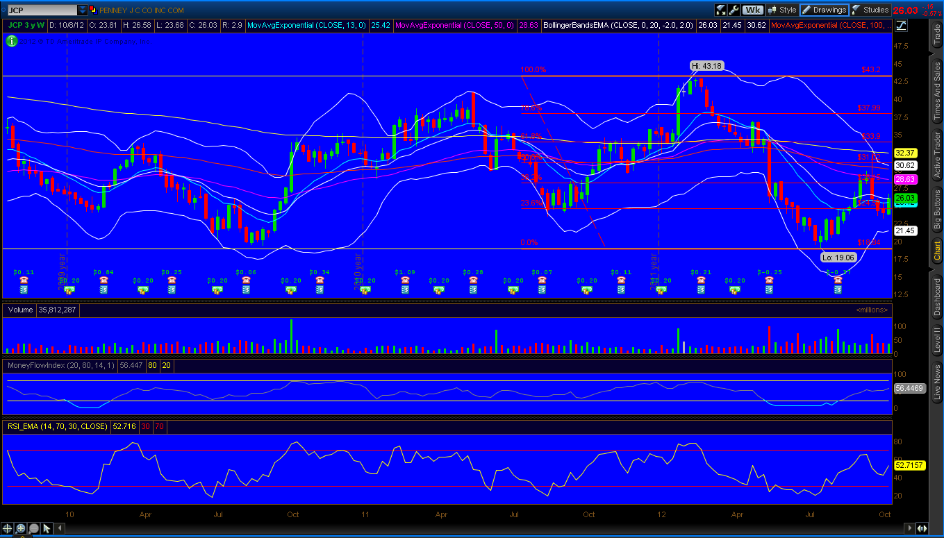Click the magenta 28.63 price bubble
Viewport: 944px width, 538px height.
tap(905, 179)
